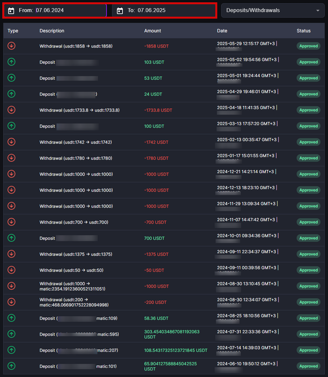The height and width of the screenshot is (377, 328).
Task: Click the withdrawal icon on the -1733.8 USDT row
Action: [11, 110]
